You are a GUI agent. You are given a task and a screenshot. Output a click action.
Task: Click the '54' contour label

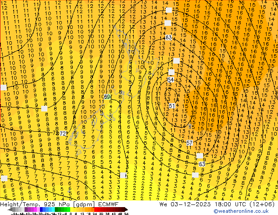(171, 80)
